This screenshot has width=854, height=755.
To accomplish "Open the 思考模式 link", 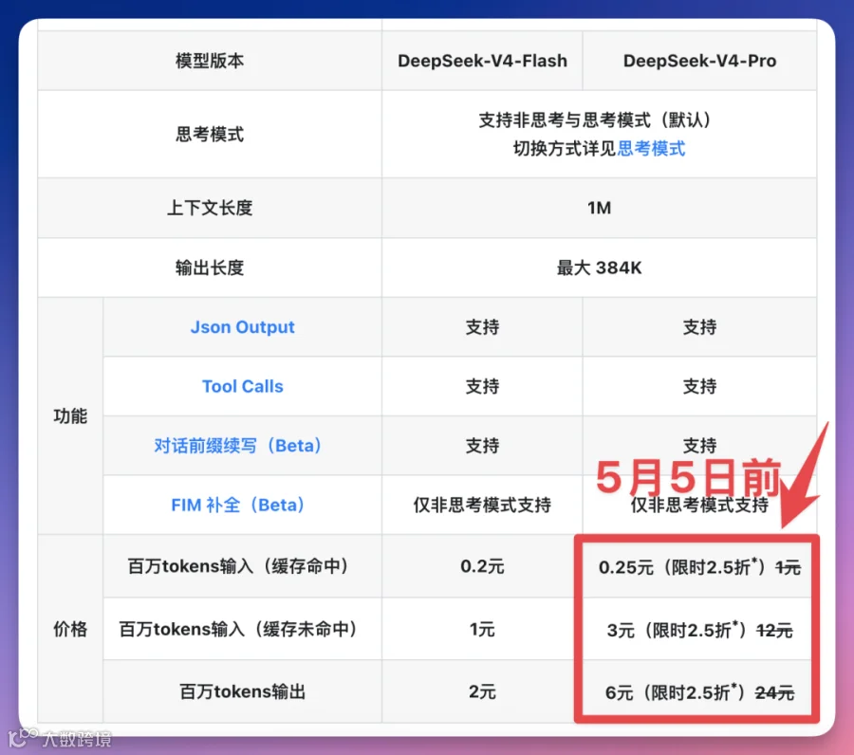I will coord(651,149).
